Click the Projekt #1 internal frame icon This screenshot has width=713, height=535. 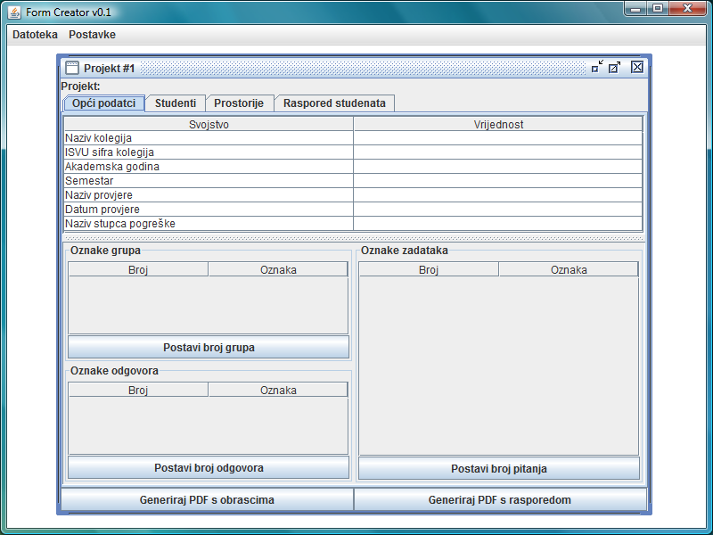(72, 68)
